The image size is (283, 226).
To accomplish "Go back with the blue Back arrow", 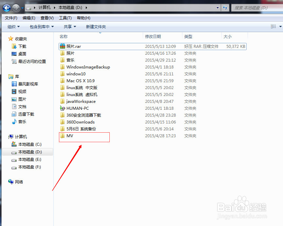I will click(7, 8).
